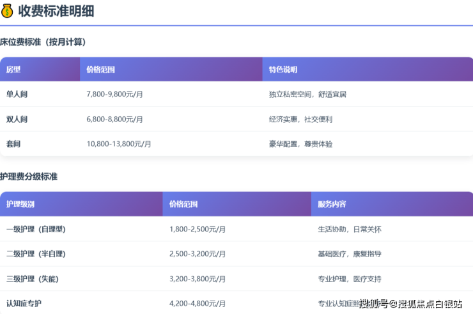The width and height of the screenshot is (473, 314).
Task: Click the 收费标准明细 page title
Action: (x=56, y=10)
